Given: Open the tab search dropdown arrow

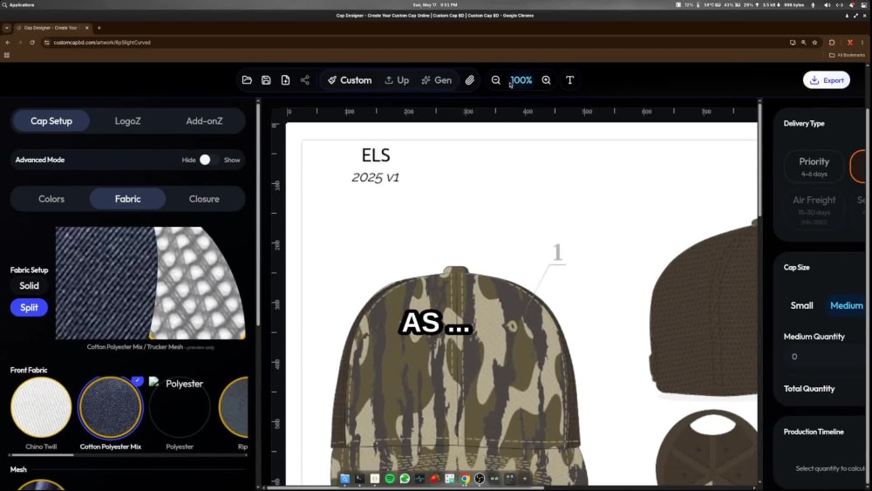Looking at the screenshot, I should tap(7, 28).
